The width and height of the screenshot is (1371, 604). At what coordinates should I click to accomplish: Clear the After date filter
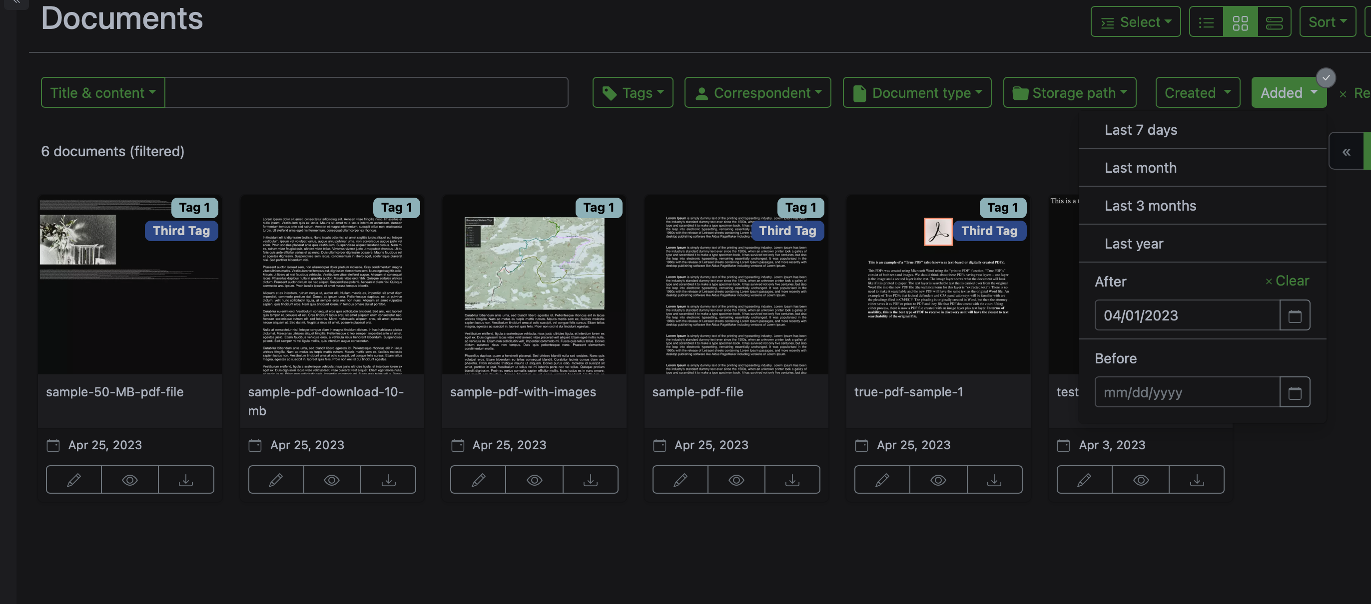point(1287,281)
